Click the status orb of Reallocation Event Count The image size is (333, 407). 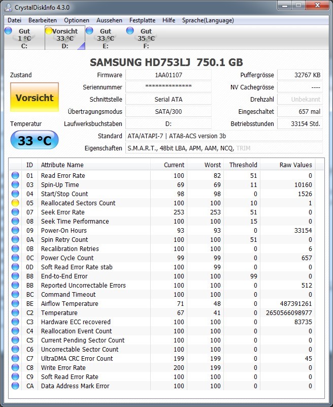(15, 331)
